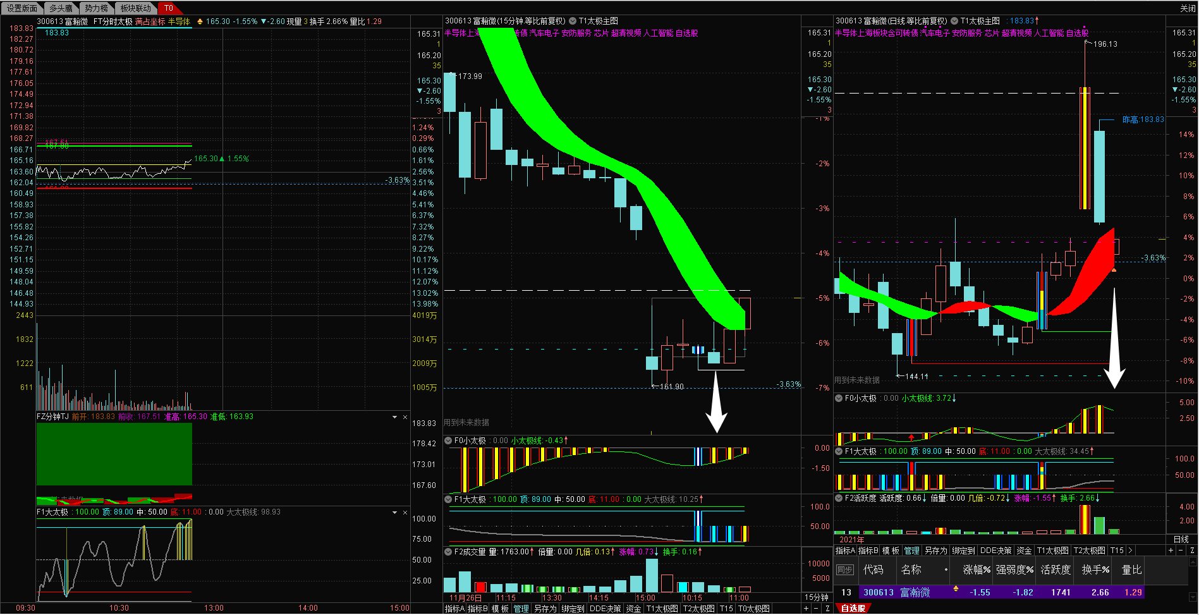Click the dot icon in 名称 column header
The width and height of the screenshot is (1199, 615).
pos(946,569)
